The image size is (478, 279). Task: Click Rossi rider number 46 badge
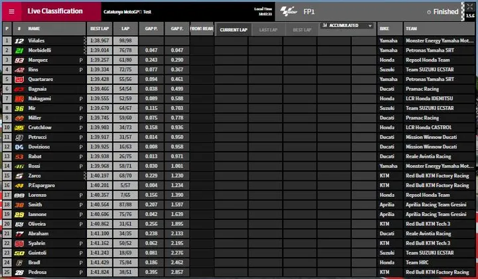19,166
